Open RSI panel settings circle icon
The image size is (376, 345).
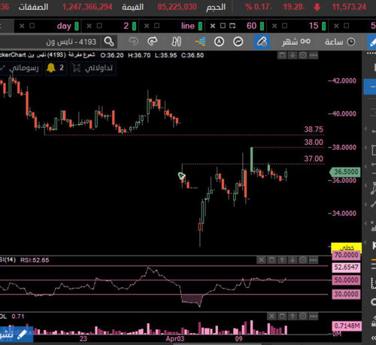coord(303,260)
